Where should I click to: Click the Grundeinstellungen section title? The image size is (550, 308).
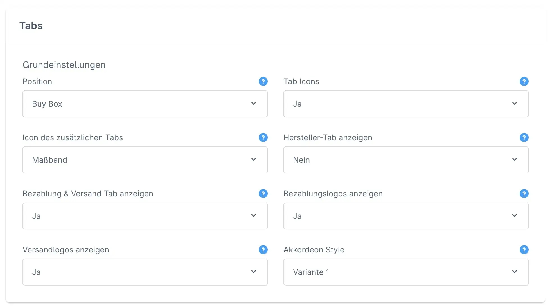[x=64, y=65]
